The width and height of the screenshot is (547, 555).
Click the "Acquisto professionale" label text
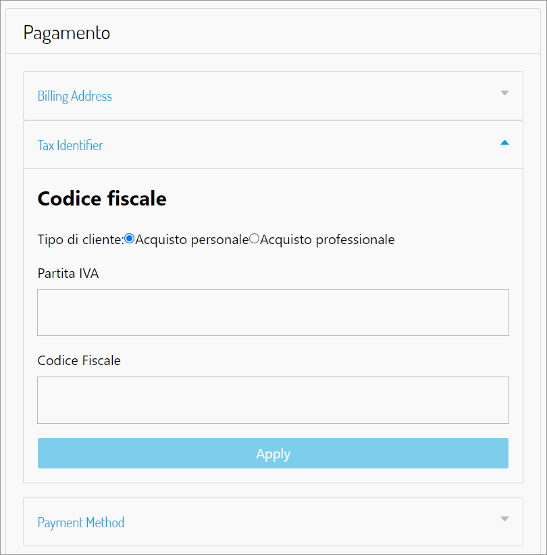click(328, 239)
